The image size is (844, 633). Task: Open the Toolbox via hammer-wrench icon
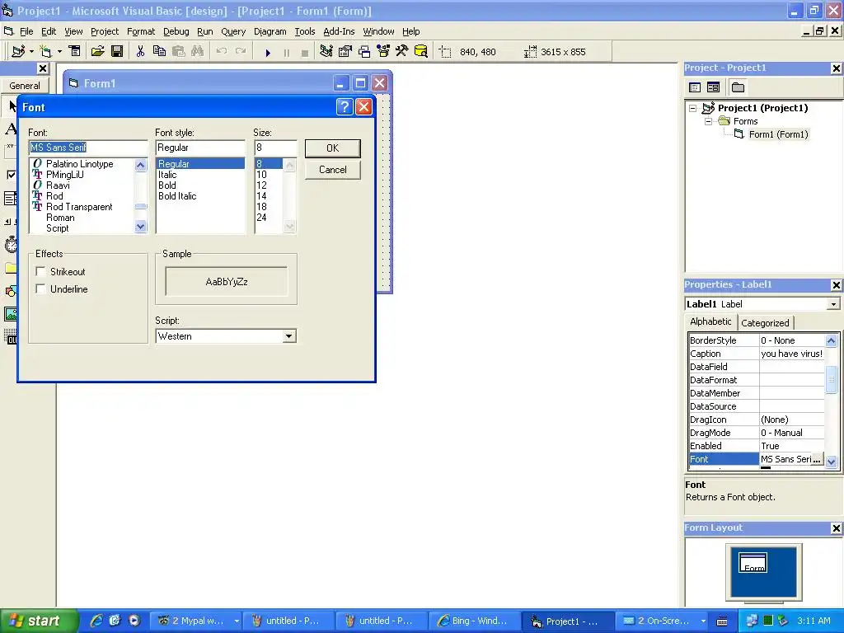(x=402, y=52)
